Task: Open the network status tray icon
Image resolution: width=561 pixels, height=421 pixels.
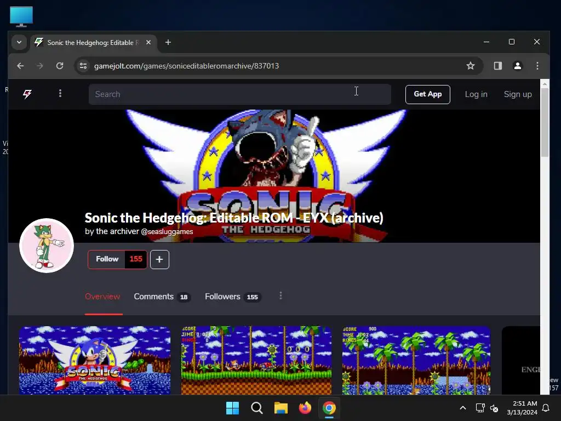Action: tap(480, 408)
